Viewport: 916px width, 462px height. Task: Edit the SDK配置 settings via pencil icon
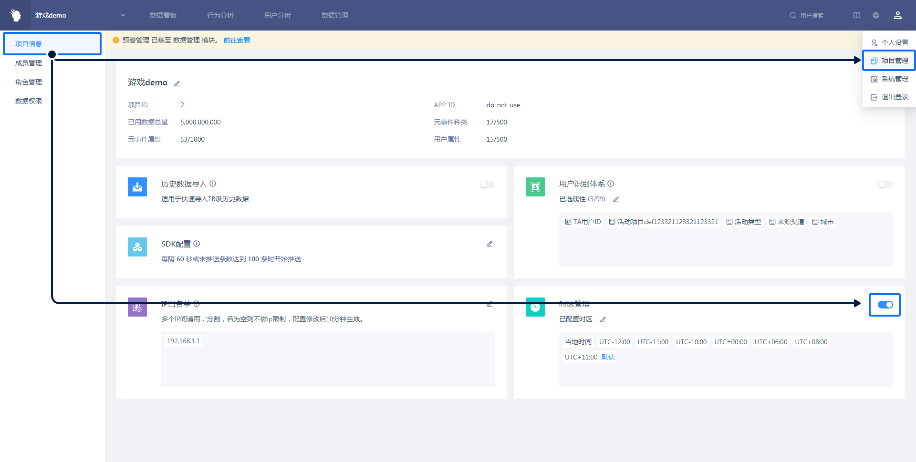tap(489, 244)
